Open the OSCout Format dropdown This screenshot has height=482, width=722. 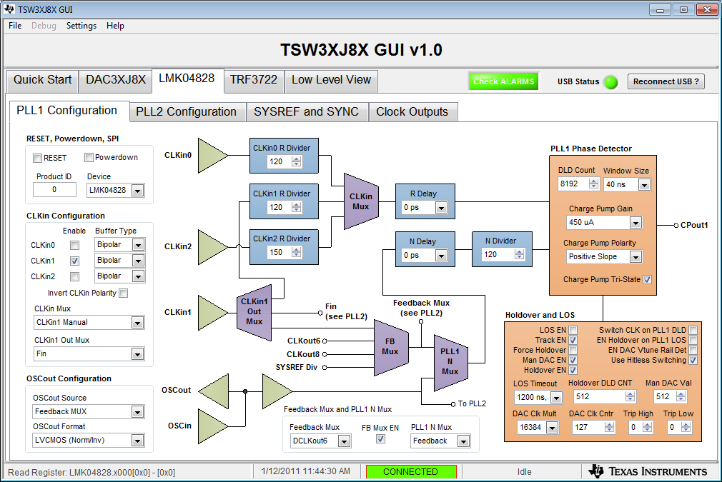point(137,441)
